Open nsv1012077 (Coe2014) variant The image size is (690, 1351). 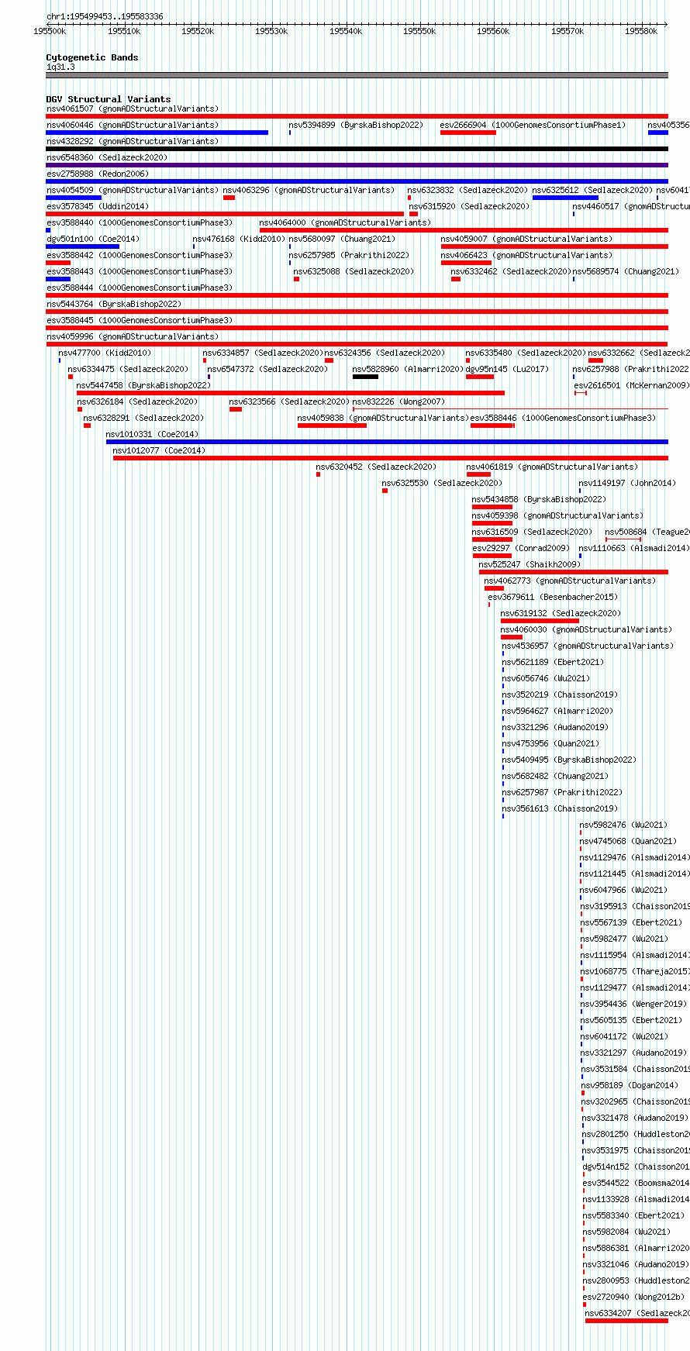point(159,450)
